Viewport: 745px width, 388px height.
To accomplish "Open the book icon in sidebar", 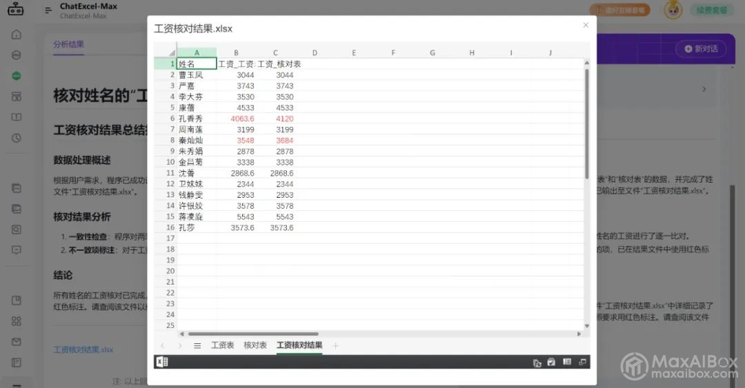I will tap(16, 117).
